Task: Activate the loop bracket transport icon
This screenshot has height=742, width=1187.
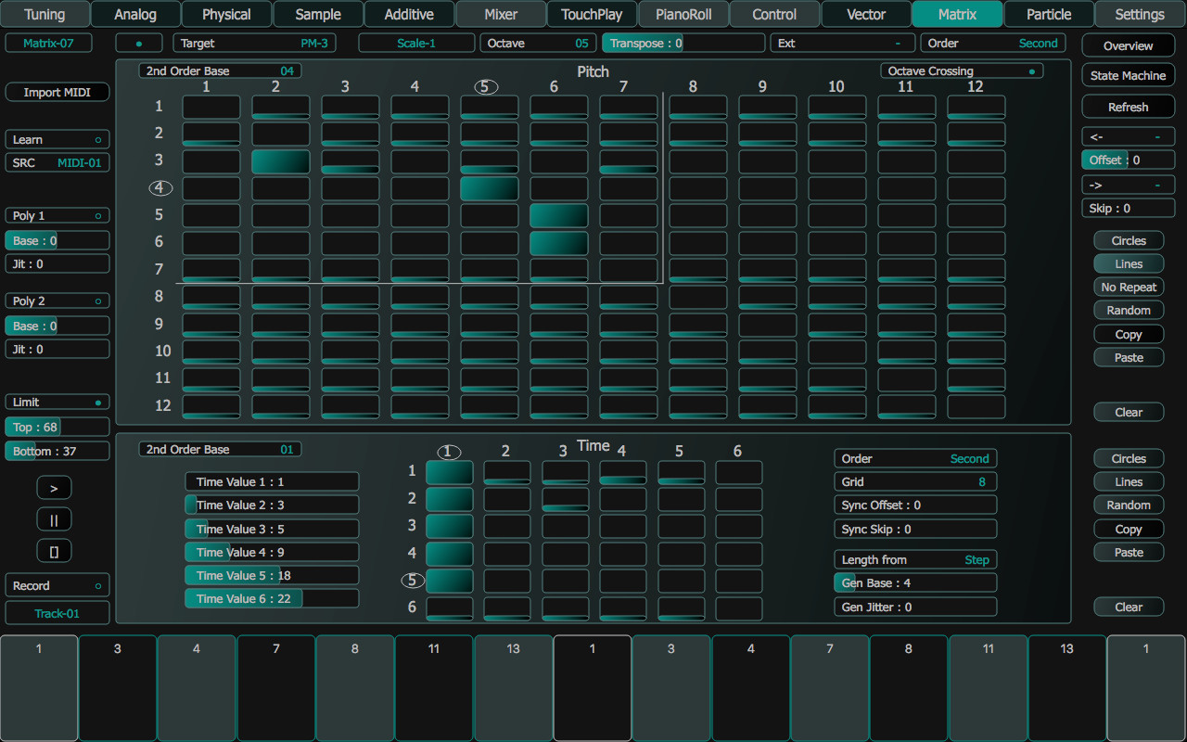Action: pos(54,550)
